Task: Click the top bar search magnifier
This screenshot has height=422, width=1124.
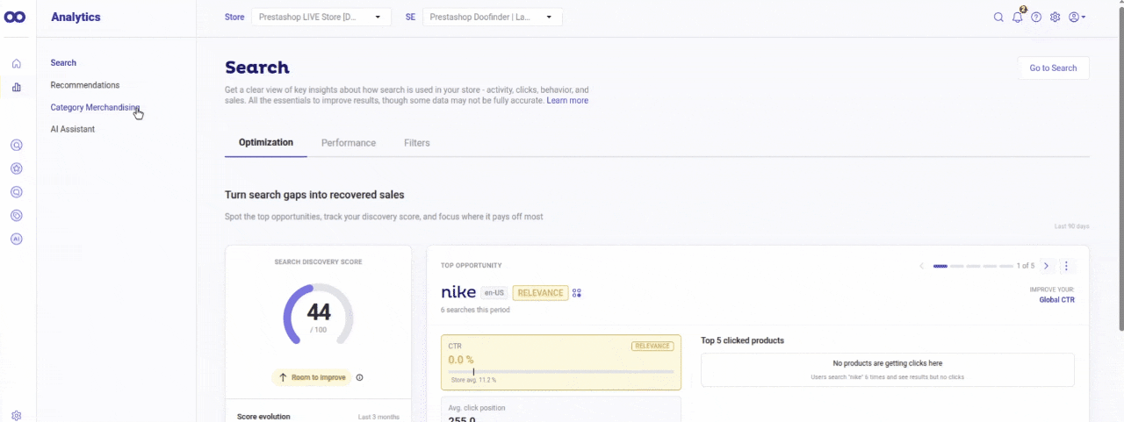Action: [998, 17]
